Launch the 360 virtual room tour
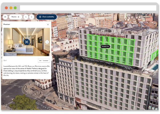This screenshot has height=114, width=160. click(27, 42)
